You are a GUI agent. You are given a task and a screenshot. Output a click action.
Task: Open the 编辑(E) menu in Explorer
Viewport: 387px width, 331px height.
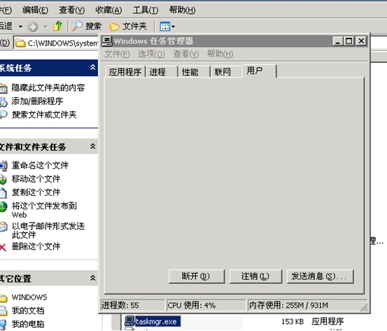click(35, 10)
